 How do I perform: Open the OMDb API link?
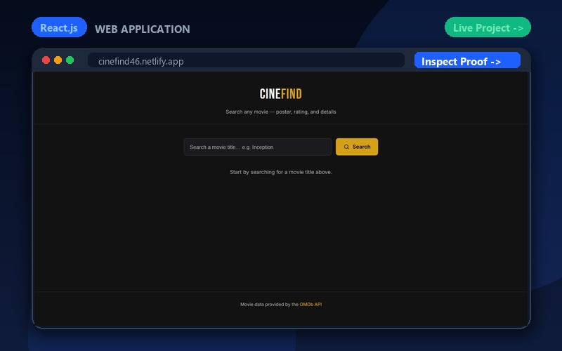pyautogui.click(x=311, y=305)
